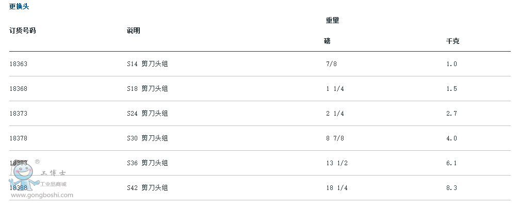Viewport: 519px width, 205px height.
Task: Click the 13 1/2 pound value
Action: pos(337,163)
